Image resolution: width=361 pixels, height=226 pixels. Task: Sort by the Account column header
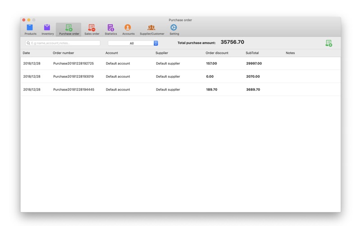111,53
